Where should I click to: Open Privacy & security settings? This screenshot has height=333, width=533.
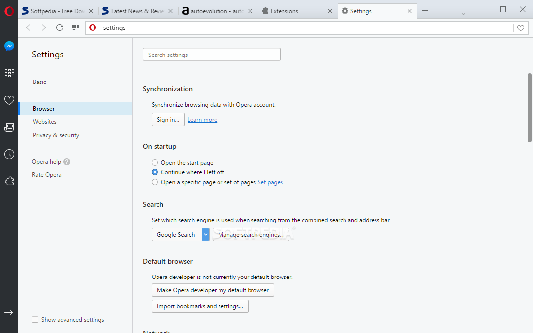coord(56,135)
